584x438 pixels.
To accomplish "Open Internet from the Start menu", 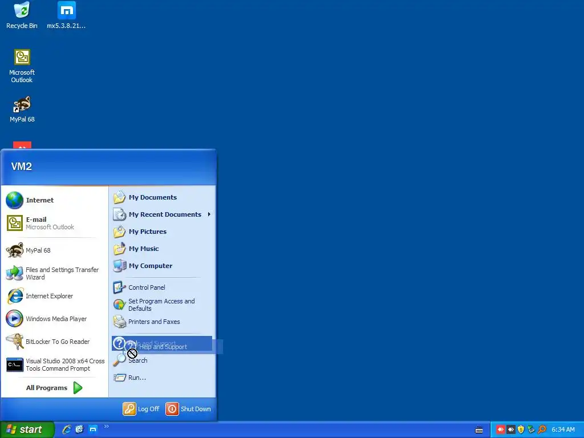I will pyautogui.click(x=54, y=200).
